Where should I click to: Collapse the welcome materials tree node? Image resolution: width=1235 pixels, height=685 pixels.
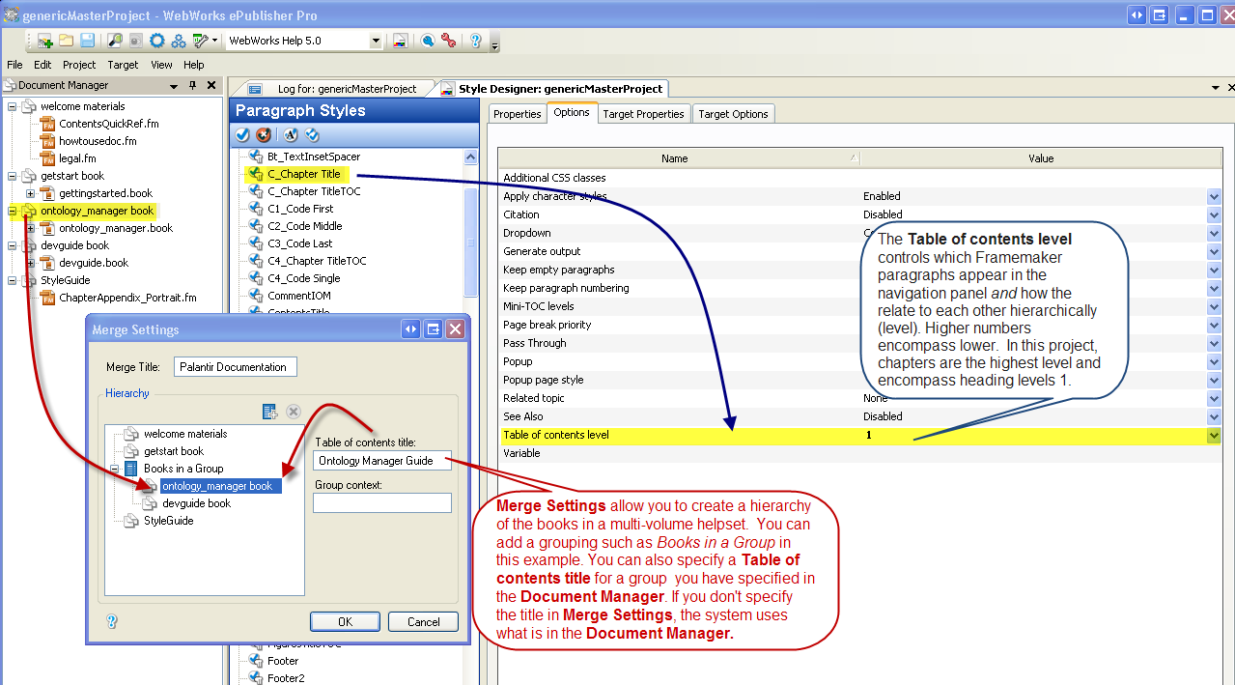[x=13, y=106]
